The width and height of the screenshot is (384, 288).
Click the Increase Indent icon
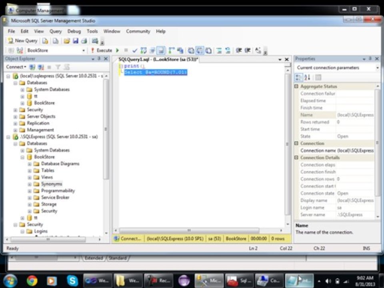247,50
